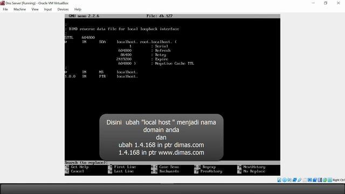Click the Cancel shortcut in nano

[78, 171]
